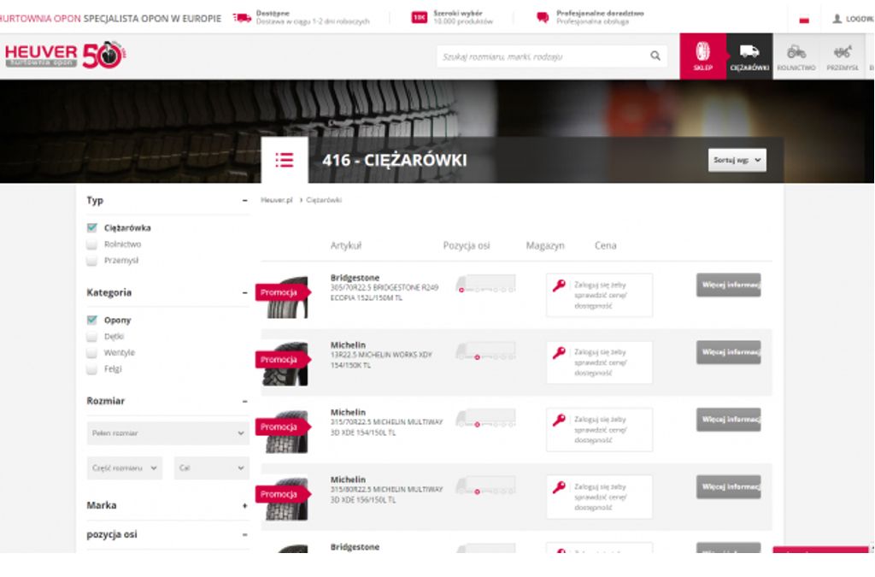Collapse the Typ filter section

point(245,200)
